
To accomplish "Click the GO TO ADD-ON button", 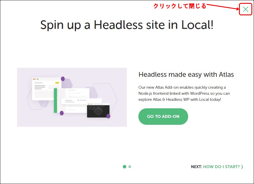I will click(163, 116).
